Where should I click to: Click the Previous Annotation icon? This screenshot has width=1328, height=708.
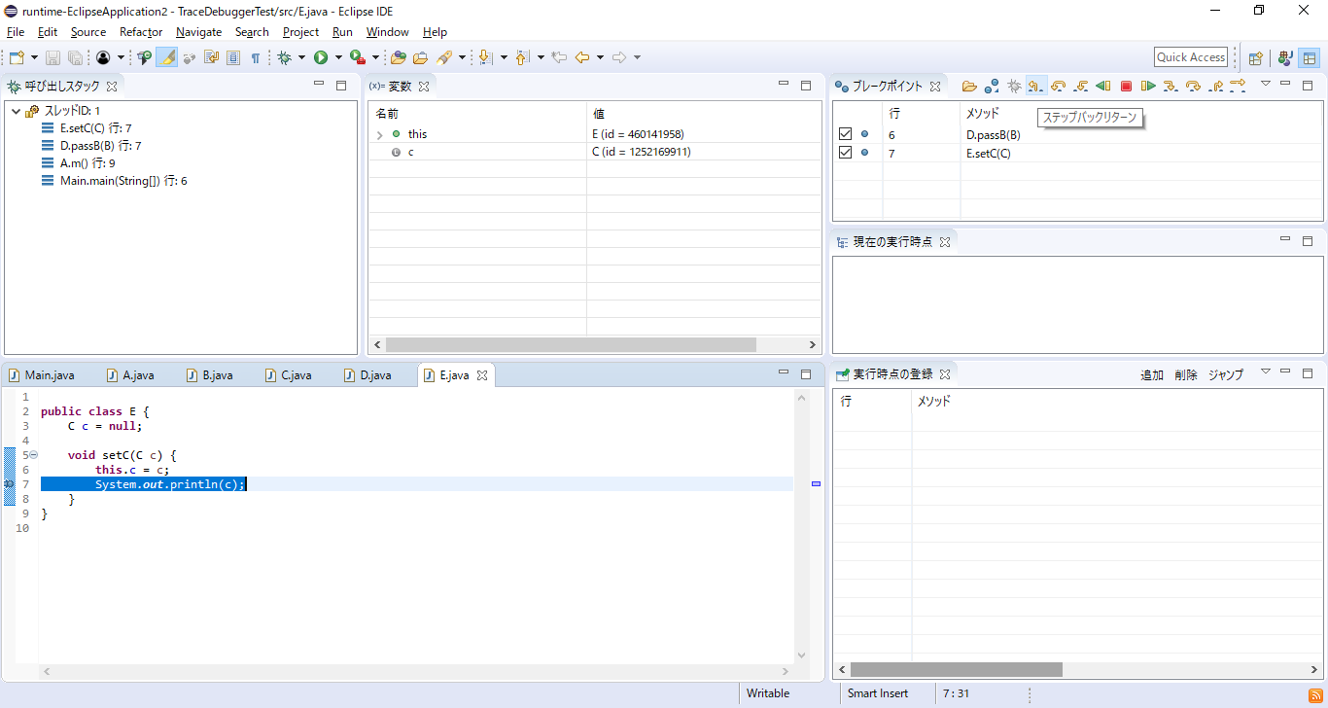point(522,58)
